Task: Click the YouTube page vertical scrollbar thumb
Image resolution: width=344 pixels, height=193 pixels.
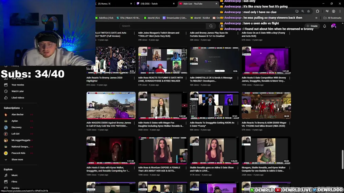Action: (x=342, y=159)
